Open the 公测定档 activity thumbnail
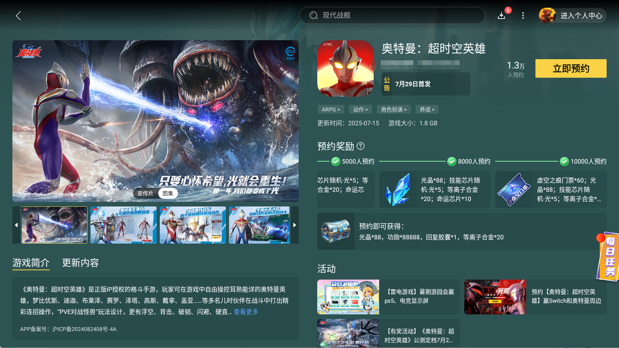The image size is (619, 348). click(x=348, y=333)
